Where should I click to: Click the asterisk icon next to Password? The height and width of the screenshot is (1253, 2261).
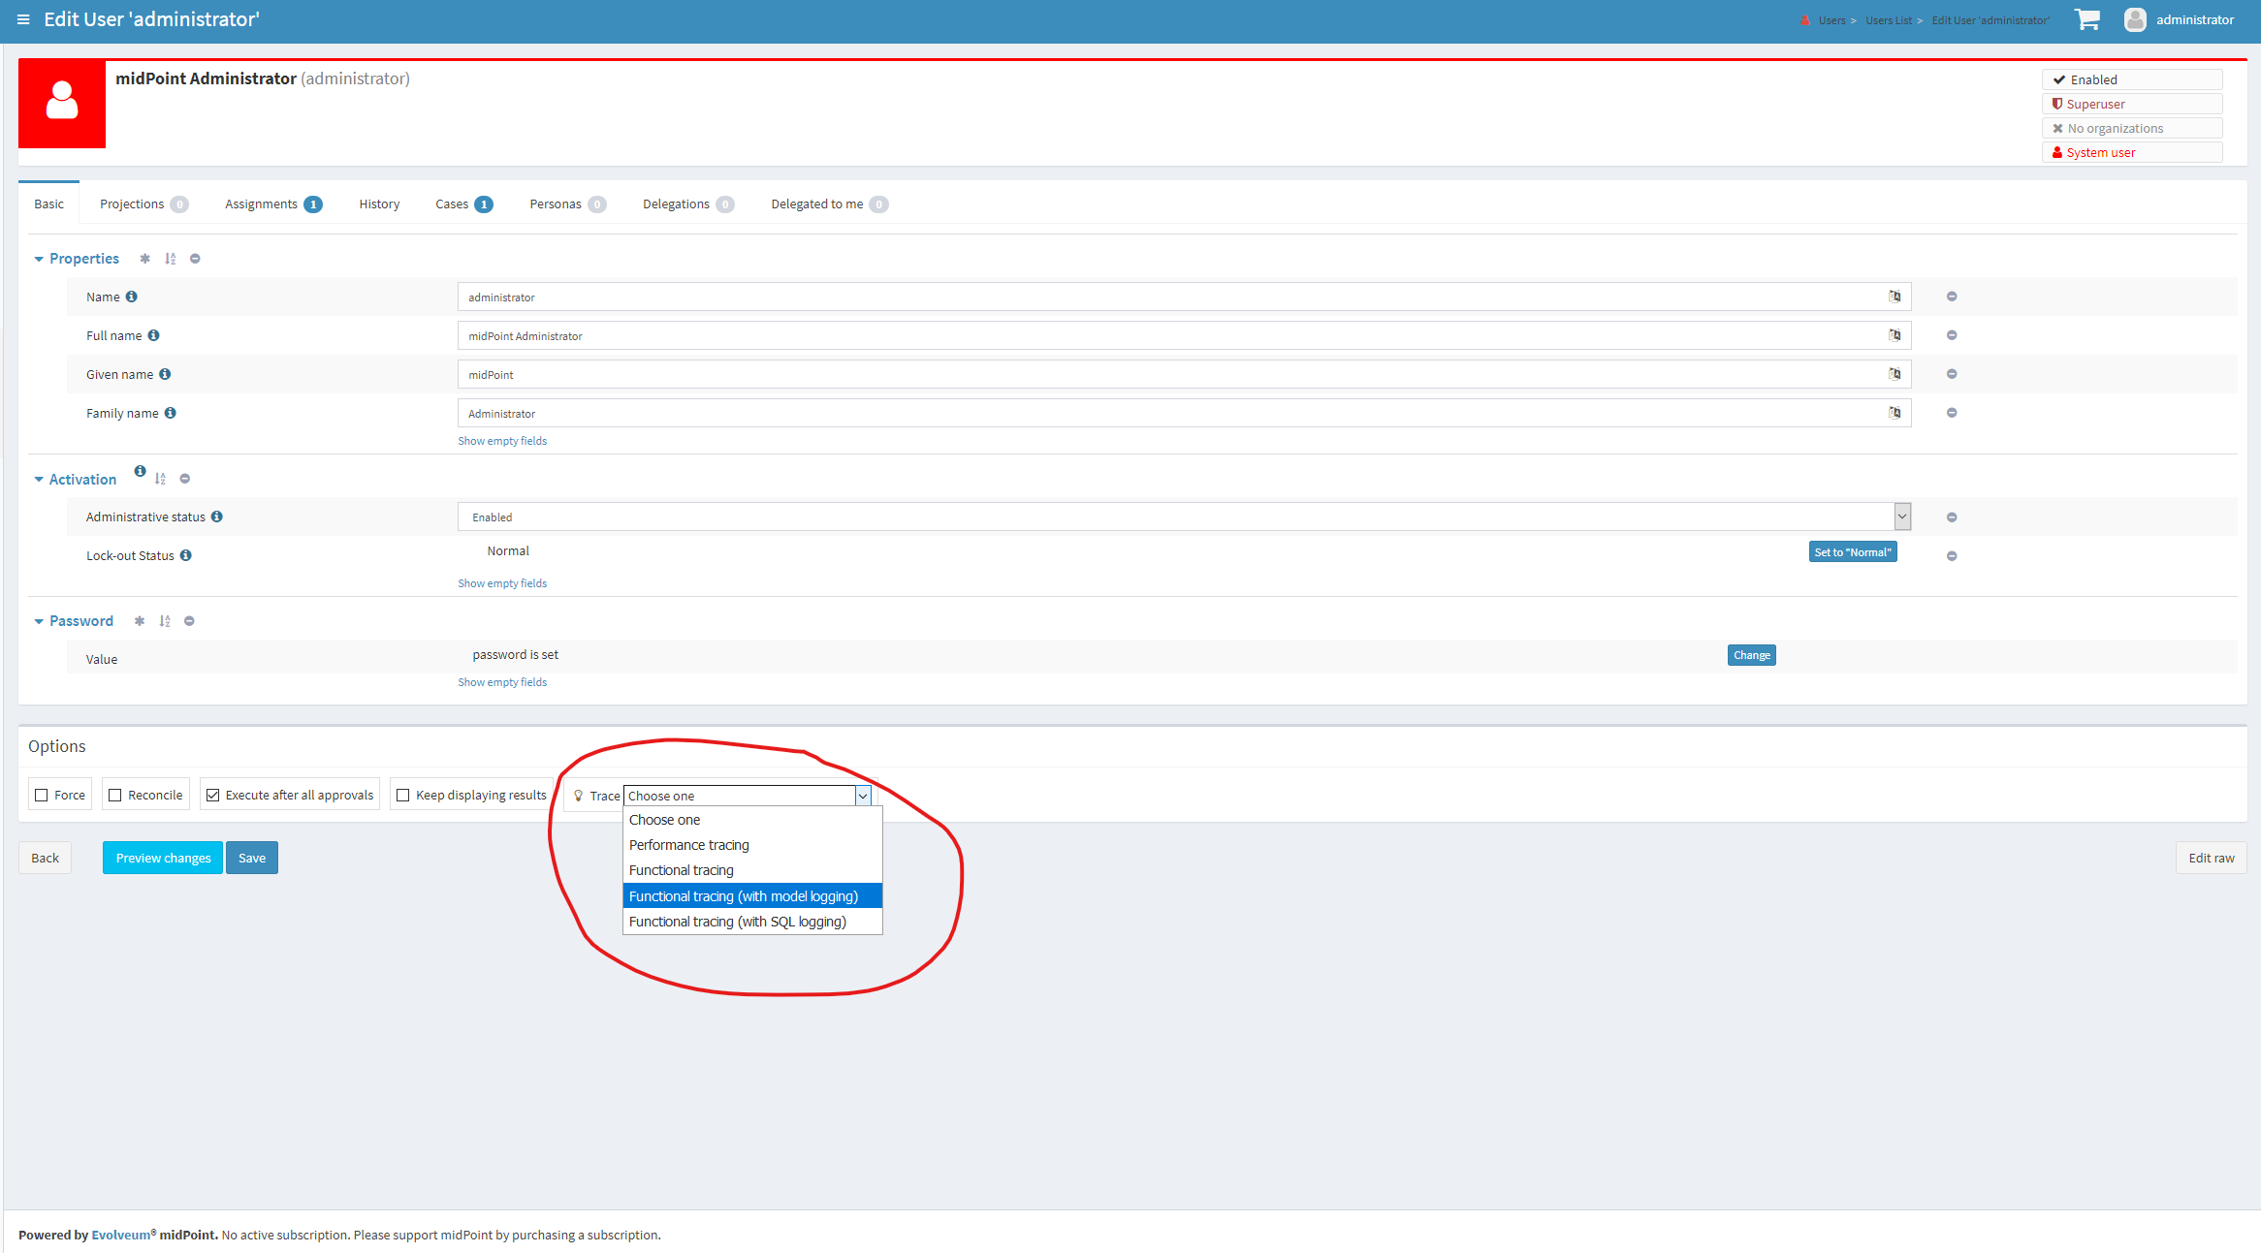140,621
